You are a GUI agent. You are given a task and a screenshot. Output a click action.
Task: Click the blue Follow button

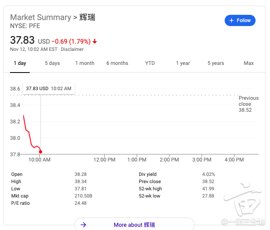tap(240, 20)
